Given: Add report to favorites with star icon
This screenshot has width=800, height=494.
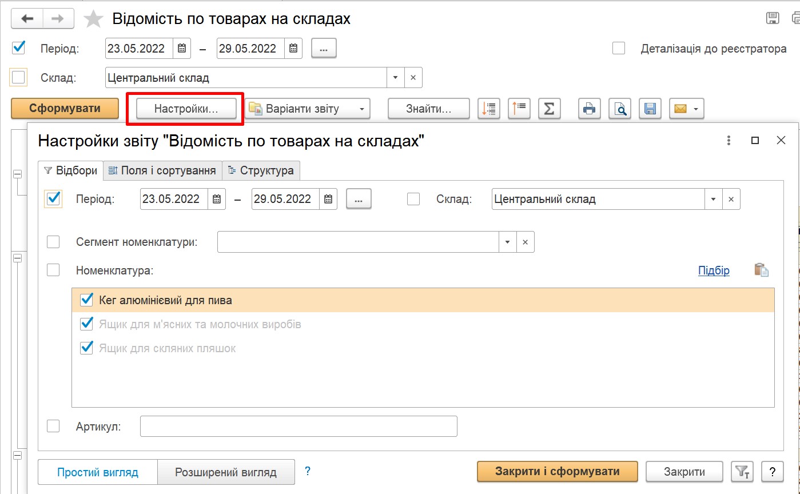Looking at the screenshot, I should pos(93,19).
